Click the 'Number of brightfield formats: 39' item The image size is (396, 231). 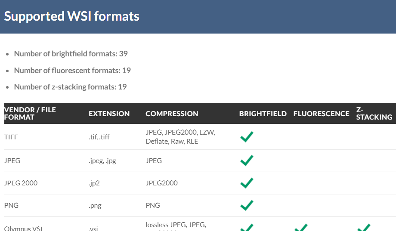point(71,54)
